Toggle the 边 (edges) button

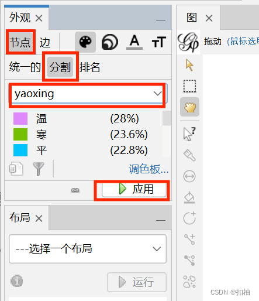point(45,42)
